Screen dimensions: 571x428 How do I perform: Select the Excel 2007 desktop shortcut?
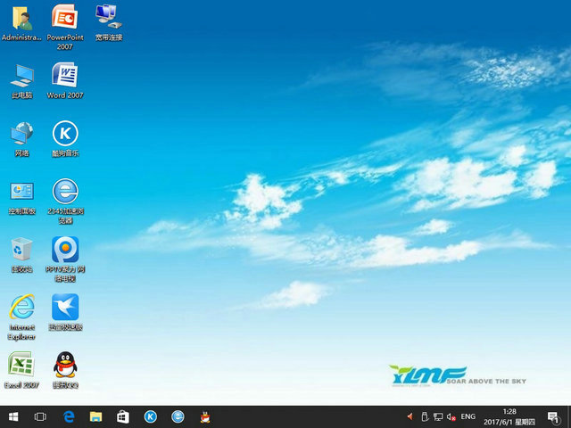[21, 364]
